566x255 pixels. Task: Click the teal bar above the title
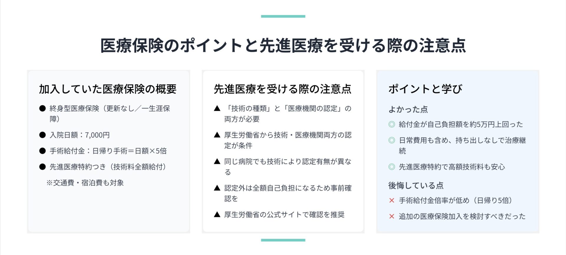[283, 17]
